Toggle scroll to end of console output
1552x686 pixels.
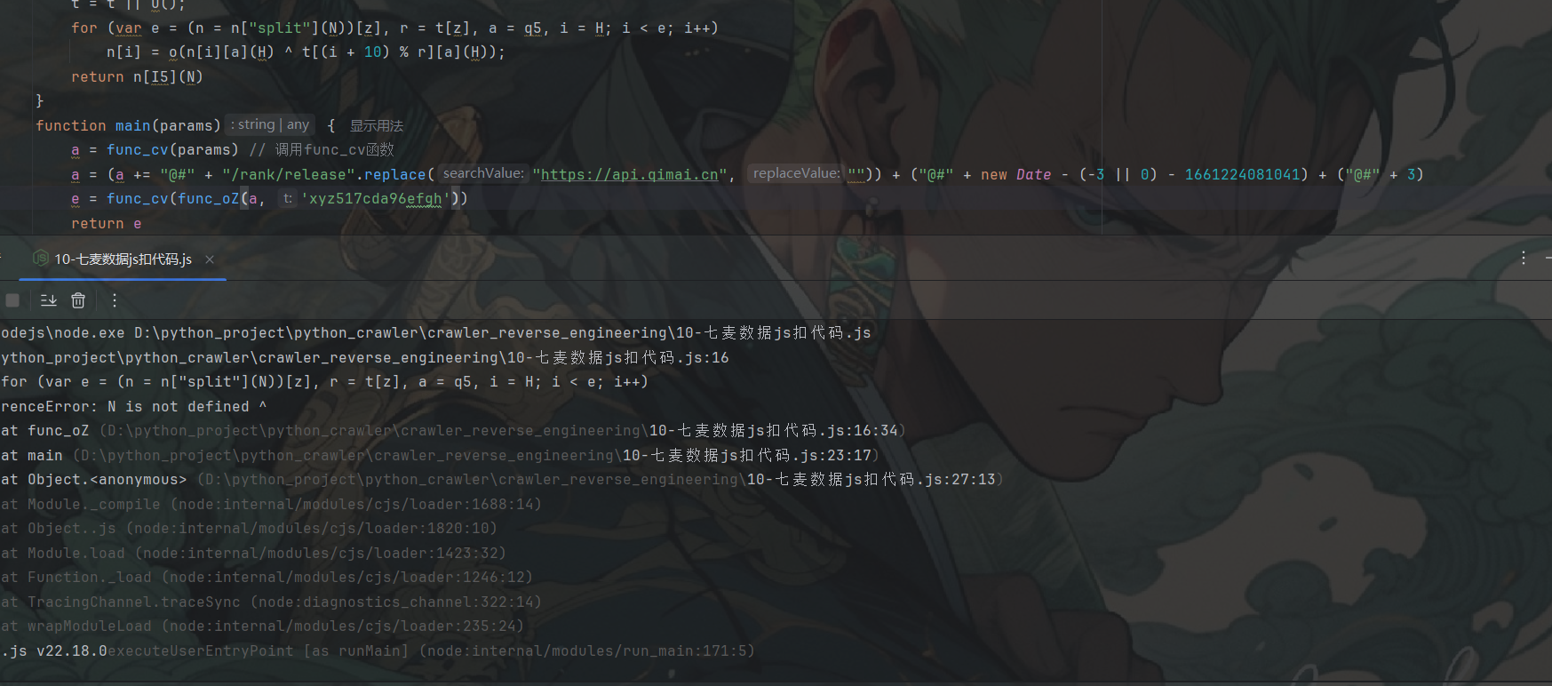pyautogui.click(x=49, y=300)
